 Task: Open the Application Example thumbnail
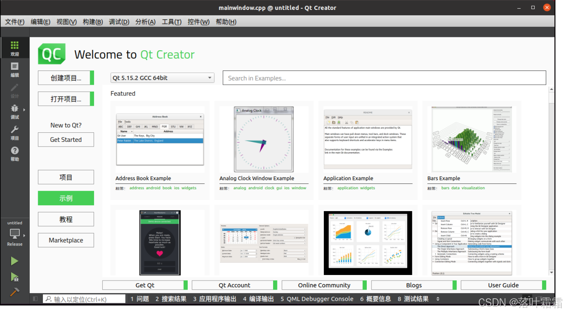pyautogui.click(x=368, y=139)
